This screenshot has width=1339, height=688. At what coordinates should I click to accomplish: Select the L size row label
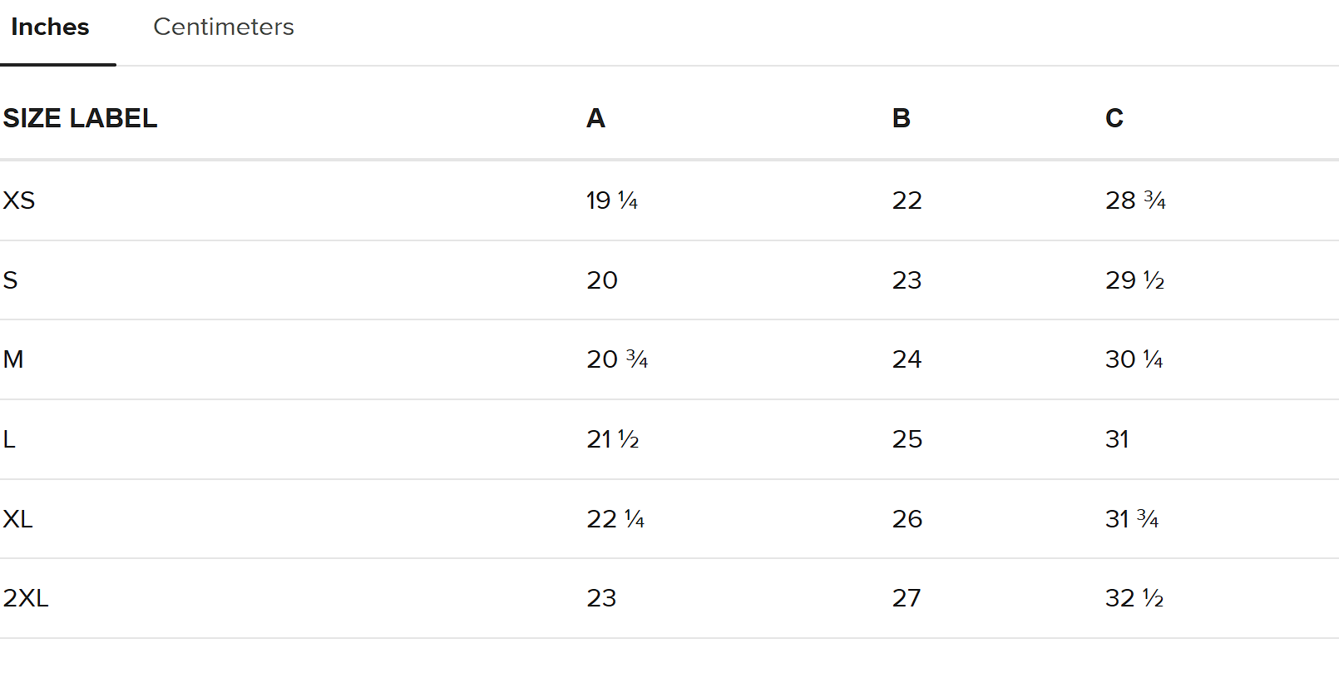click(9, 439)
